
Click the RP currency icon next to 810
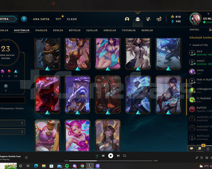pyautogui.click(x=172, y=17)
